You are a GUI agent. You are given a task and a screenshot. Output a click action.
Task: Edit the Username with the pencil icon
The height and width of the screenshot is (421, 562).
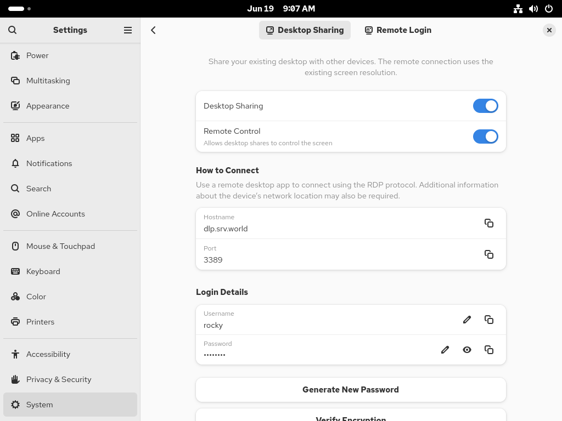click(x=467, y=320)
